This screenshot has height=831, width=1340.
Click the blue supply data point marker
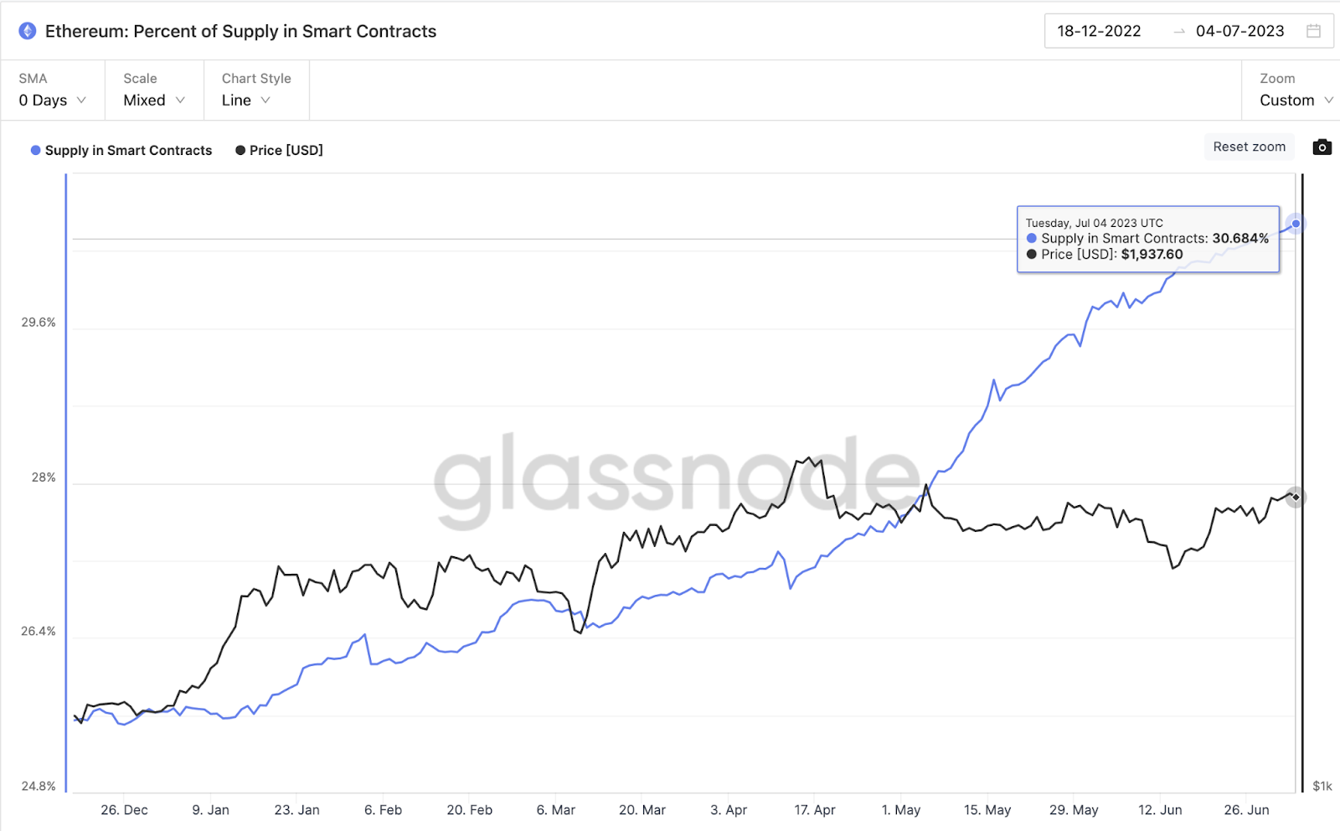(x=1296, y=224)
